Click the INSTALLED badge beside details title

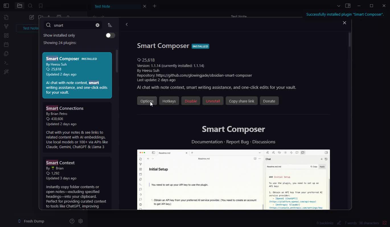click(x=200, y=46)
